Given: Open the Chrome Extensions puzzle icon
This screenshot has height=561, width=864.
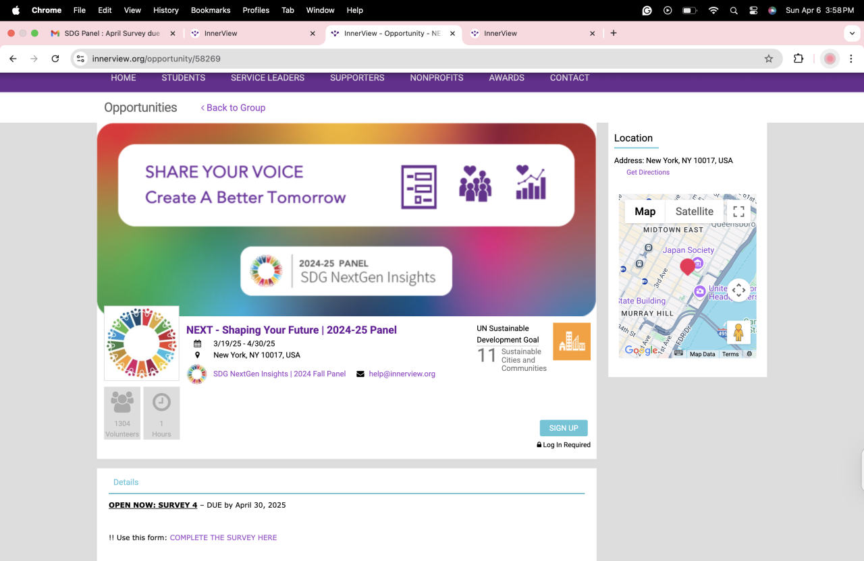Looking at the screenshot, I should coord(799,59).
